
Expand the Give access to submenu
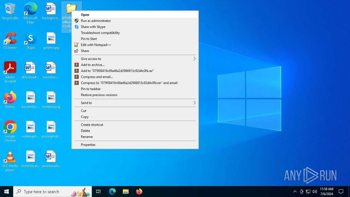click(x=135, y=59)
